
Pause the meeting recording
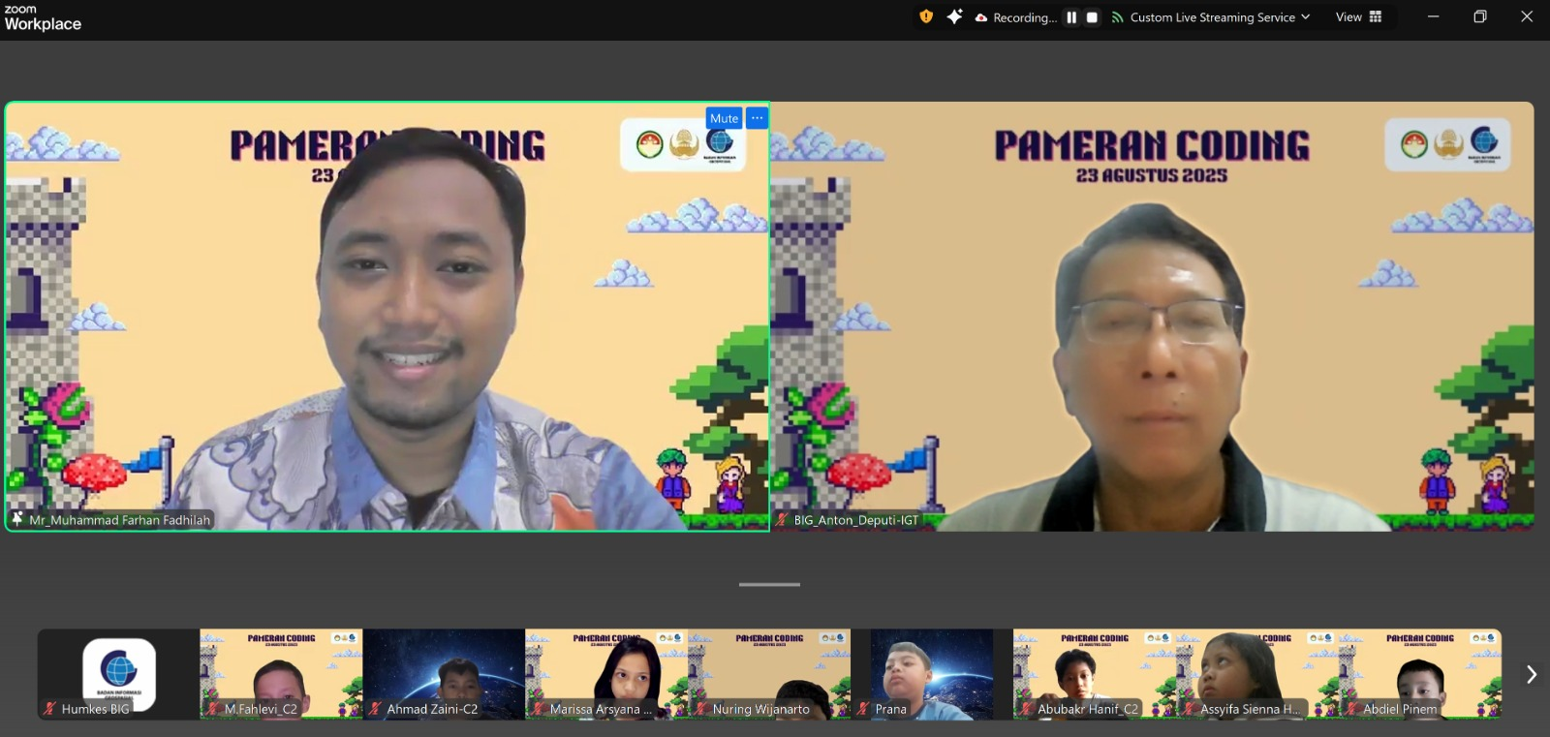(x=1071, y=17)
